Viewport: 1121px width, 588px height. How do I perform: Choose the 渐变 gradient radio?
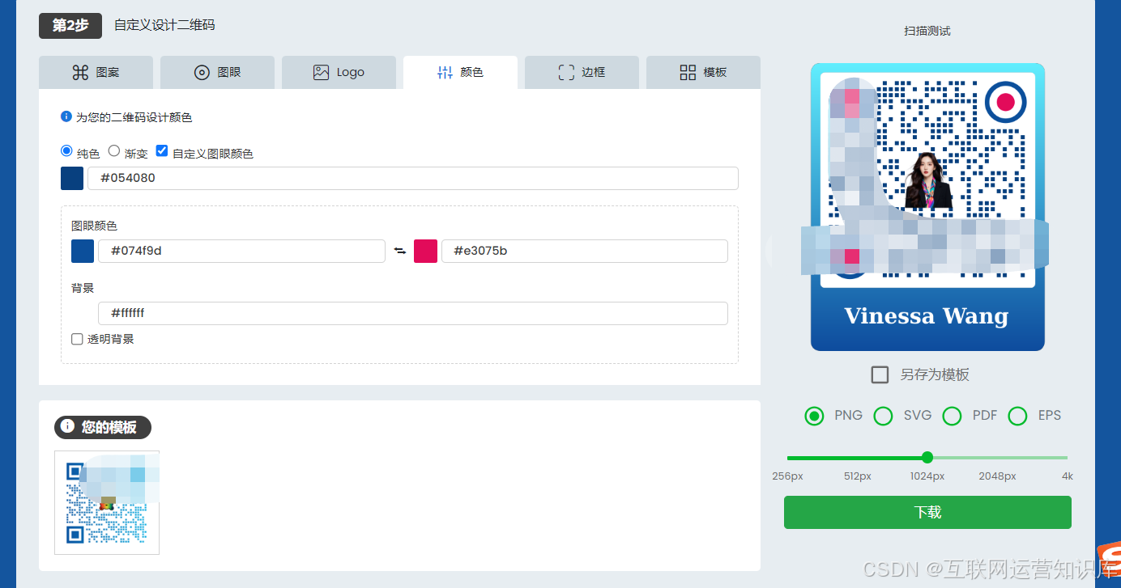pyautogui.click(x=114, y=151)
